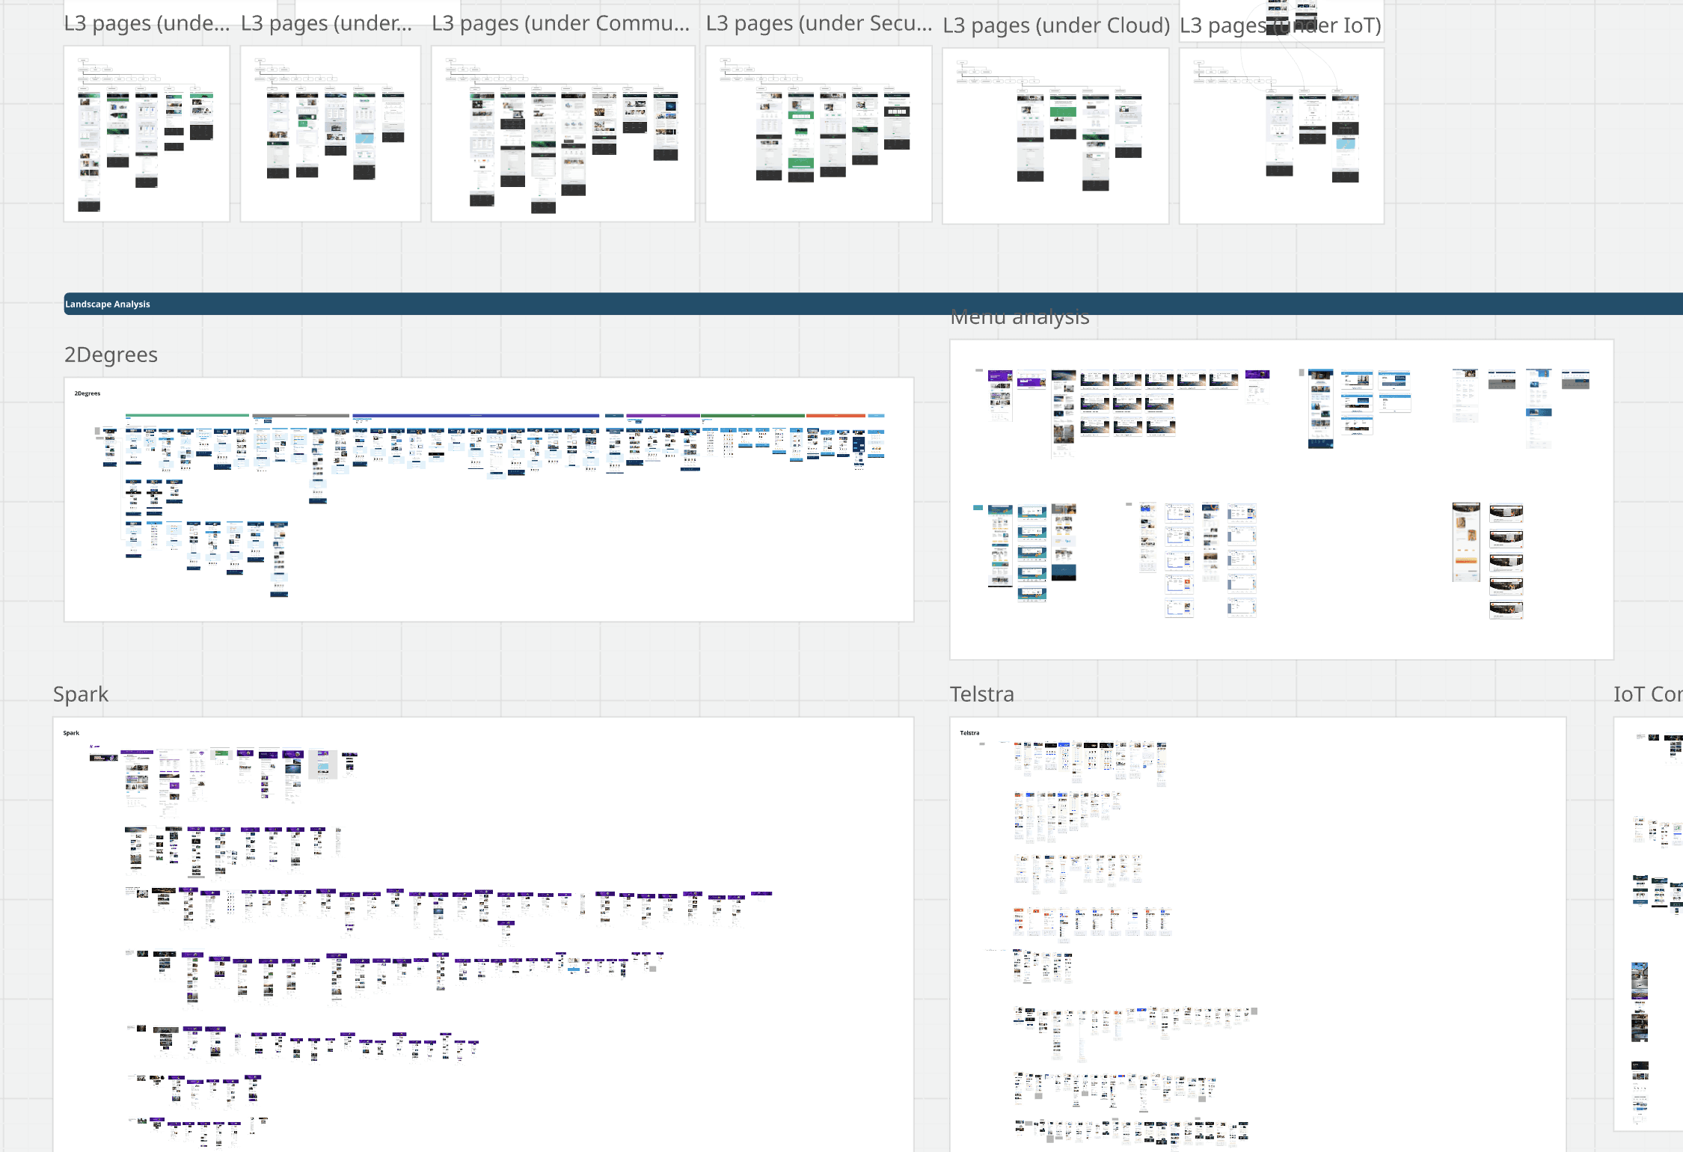Open the L3 pages under Cloud frame thumbnail
Image resolution: width=1683 pixels, height=1152 pixels.
(1055, 135)
